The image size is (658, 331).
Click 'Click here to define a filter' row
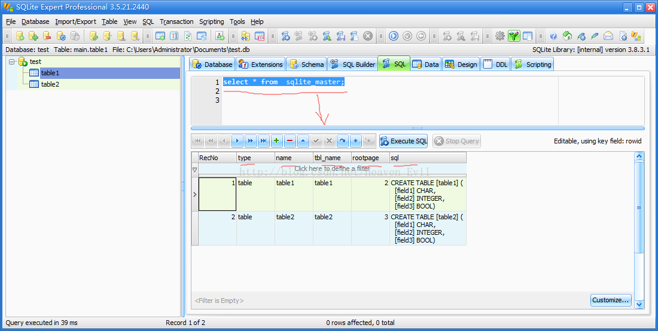pos(332,168)
